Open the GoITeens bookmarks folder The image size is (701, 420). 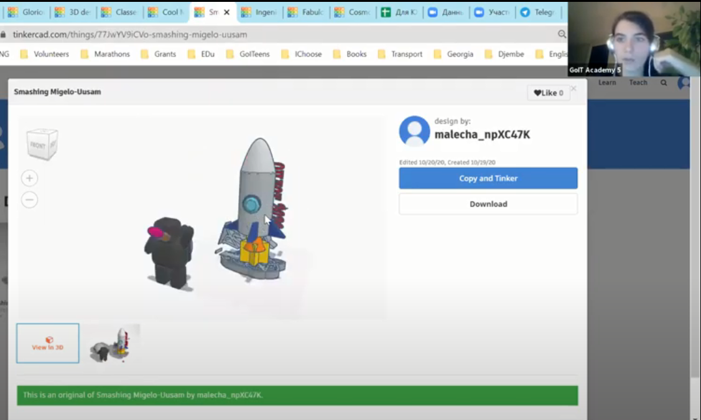pos(248,54)
